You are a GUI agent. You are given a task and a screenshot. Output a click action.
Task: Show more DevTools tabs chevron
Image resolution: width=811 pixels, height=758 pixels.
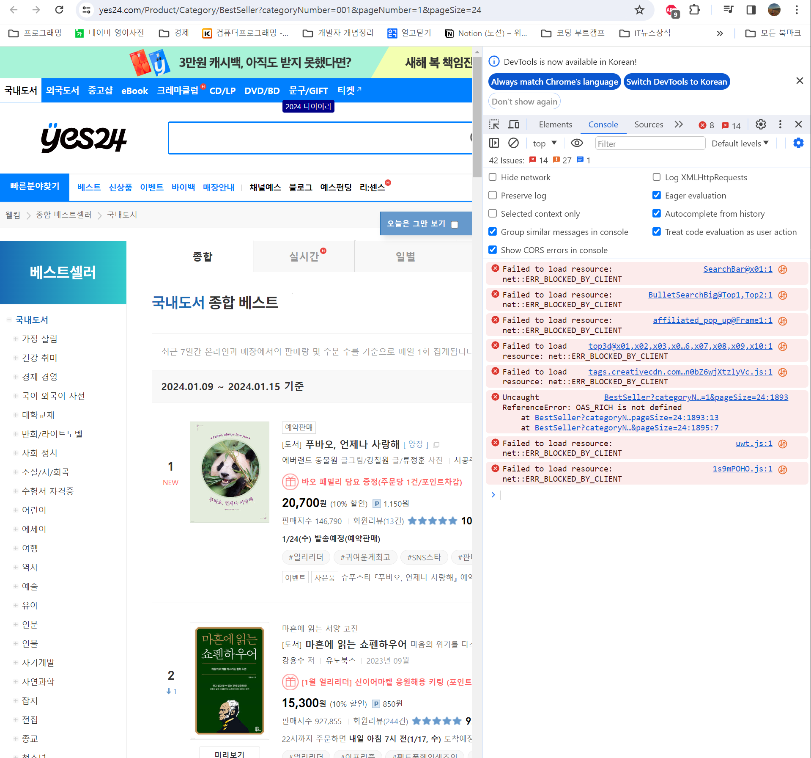[679, 124]
